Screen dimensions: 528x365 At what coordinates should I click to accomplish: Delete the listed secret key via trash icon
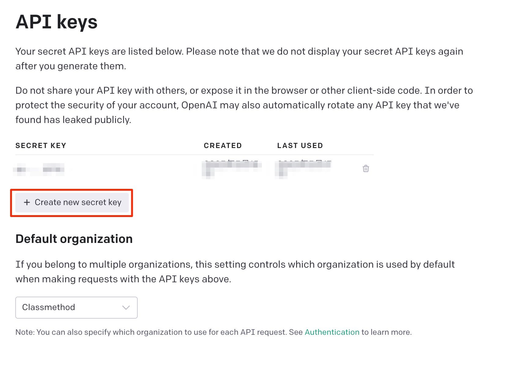pos(366,168)
